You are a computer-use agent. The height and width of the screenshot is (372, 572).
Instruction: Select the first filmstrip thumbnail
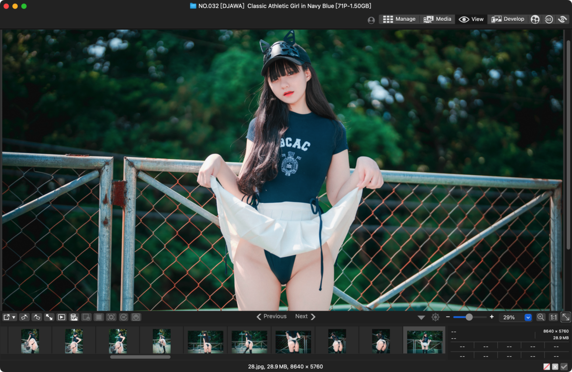(x=30, y=341)
